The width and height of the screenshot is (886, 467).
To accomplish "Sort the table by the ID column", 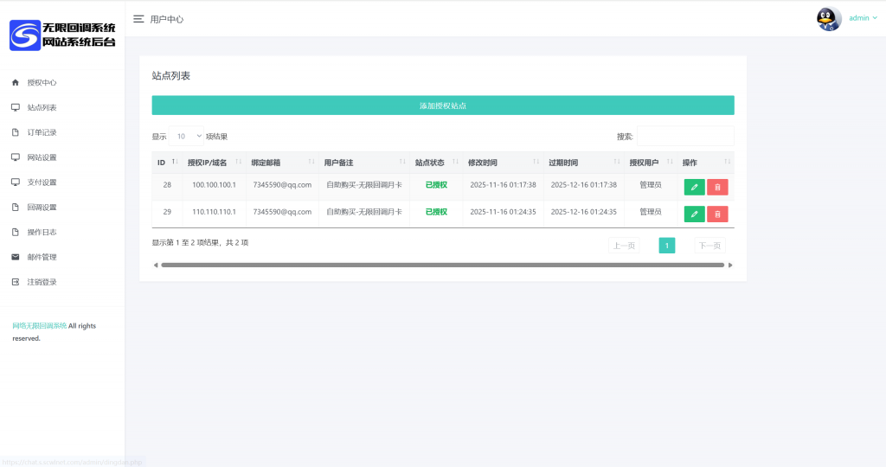I will (x=167, y=163).
